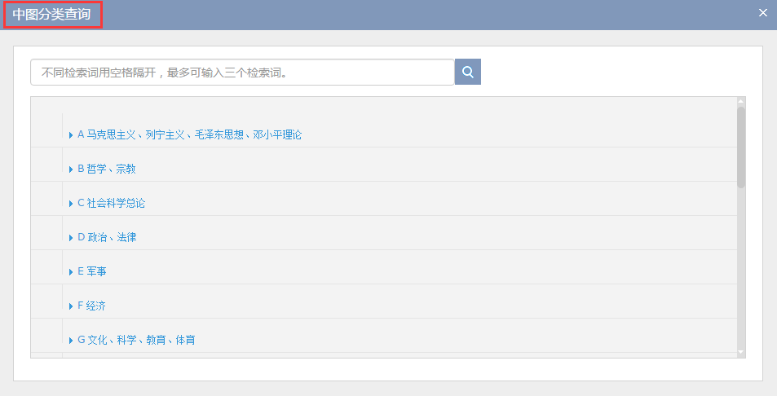Open the D 政治、法律 classification
Viewport: 777px width, 396px height.
tap(106, 237)
